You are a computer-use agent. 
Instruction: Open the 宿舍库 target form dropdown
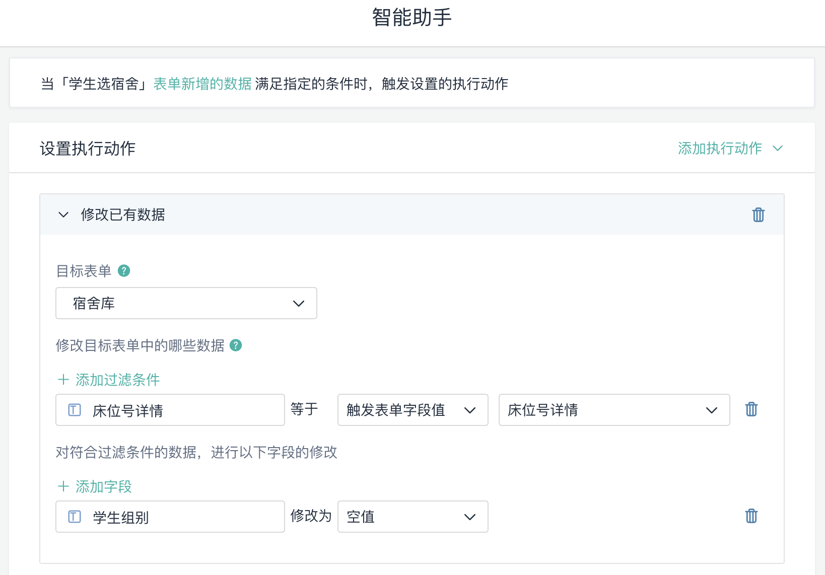click(186, 303)
